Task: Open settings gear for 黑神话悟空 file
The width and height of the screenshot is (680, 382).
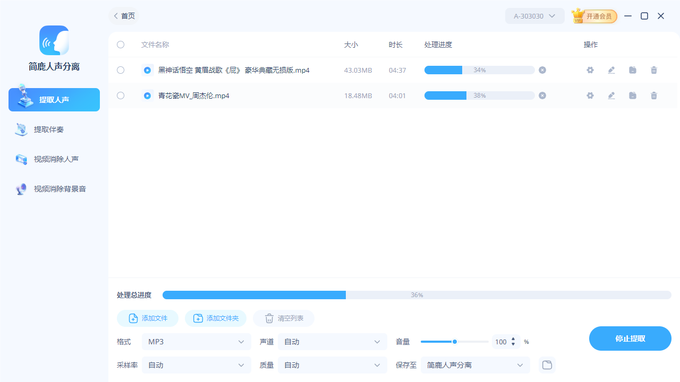Action: pos(590,70)
